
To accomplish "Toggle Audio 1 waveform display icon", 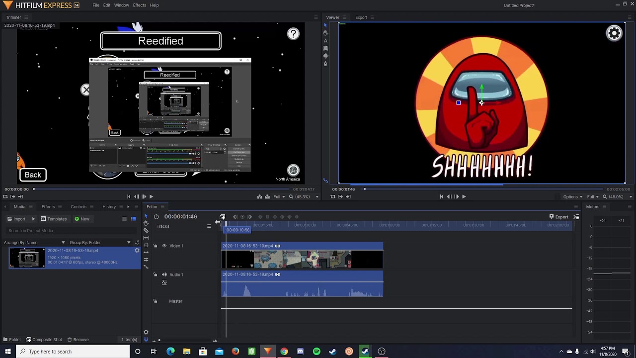I will pyautogui.click(x=164, y=282).
